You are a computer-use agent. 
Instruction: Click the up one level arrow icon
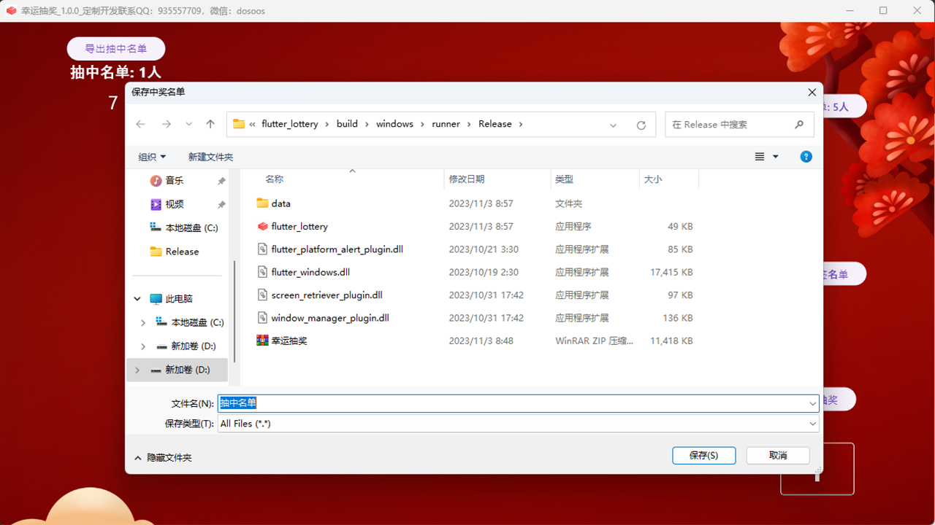(210, 124)
